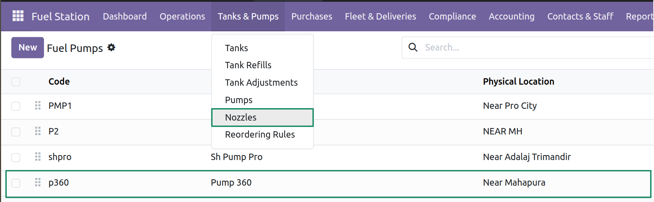Click the Fuel Pumps breadcrumb title
654x202 pixels.
point(75,48)
